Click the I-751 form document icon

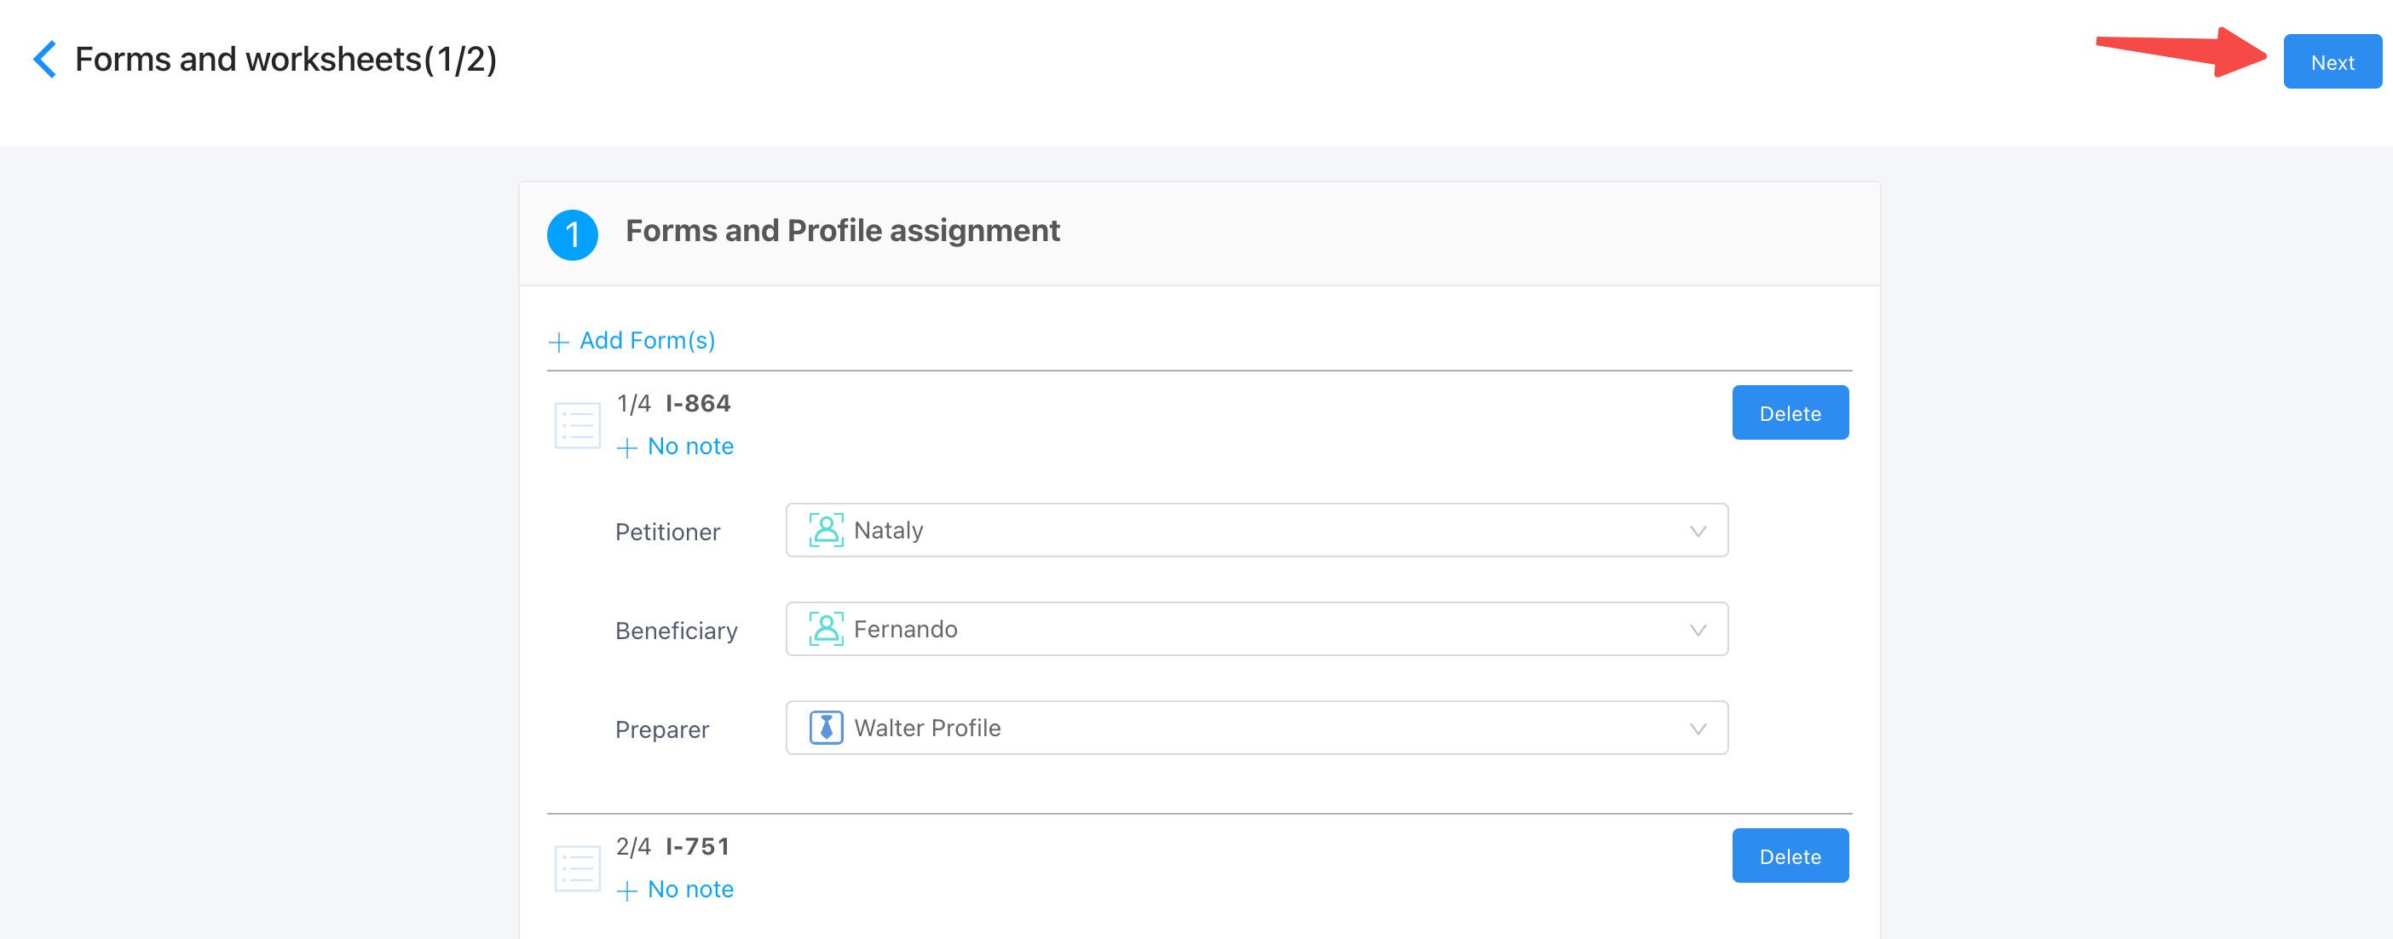[577, 868]
